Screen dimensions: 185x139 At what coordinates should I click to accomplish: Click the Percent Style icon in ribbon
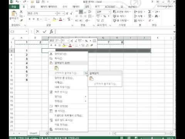pos(105,16)
